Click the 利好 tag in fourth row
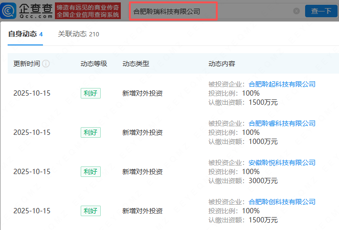 pyautogui.click(x=90, y=211)
